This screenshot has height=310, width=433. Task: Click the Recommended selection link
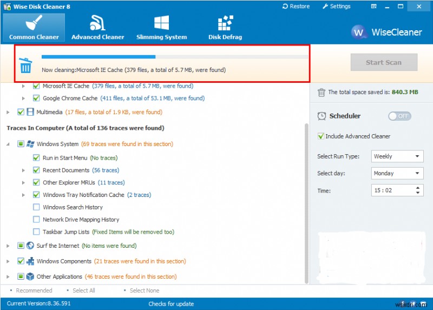pyautogui.click(x=34, y=291)
